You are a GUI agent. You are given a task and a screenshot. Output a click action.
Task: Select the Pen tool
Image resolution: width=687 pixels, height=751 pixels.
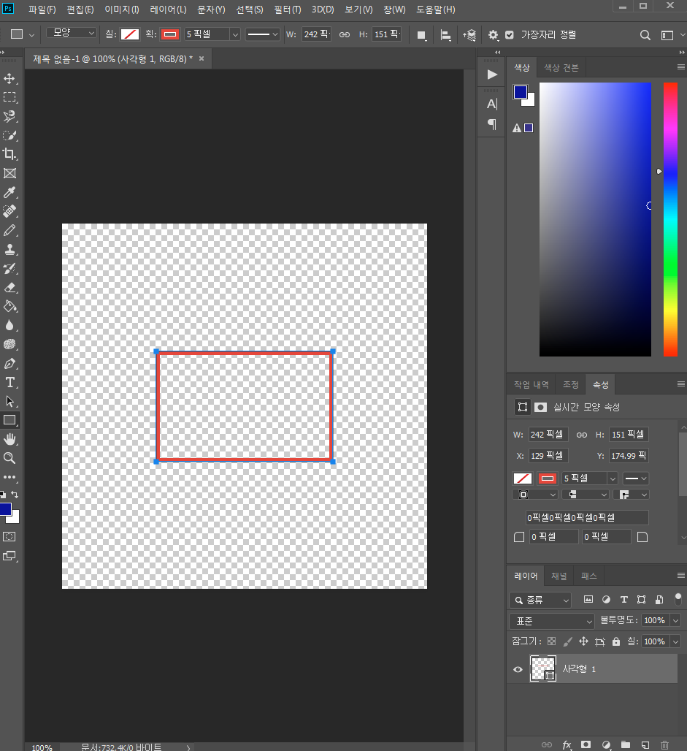tap(9, 364)
